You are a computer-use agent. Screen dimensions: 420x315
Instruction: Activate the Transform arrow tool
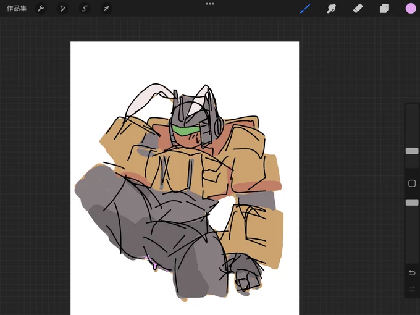click(106, 9)
